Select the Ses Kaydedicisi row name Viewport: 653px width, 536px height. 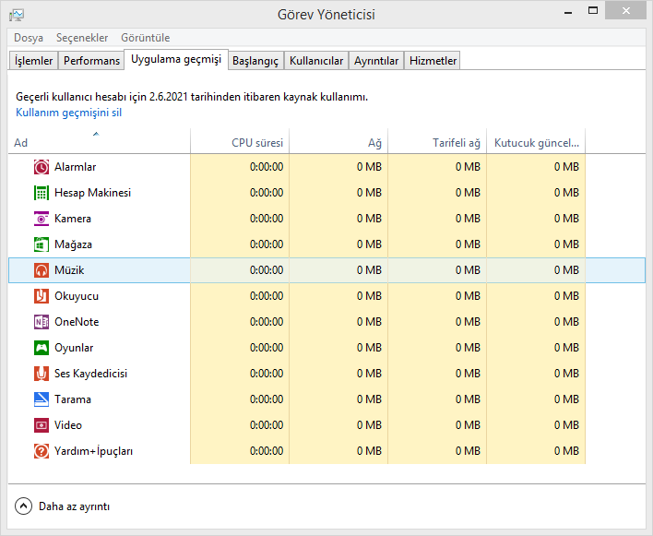click(90, 374)
